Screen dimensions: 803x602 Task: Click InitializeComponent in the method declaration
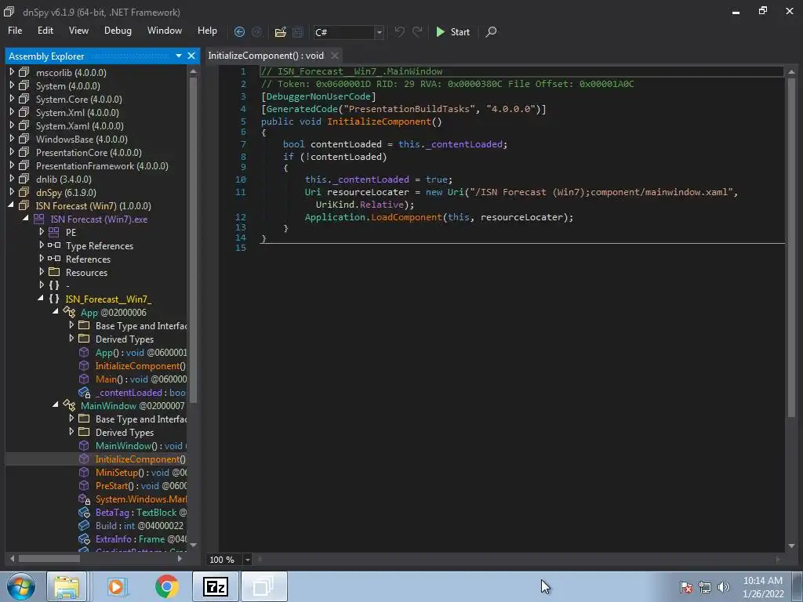pos(379,121)
